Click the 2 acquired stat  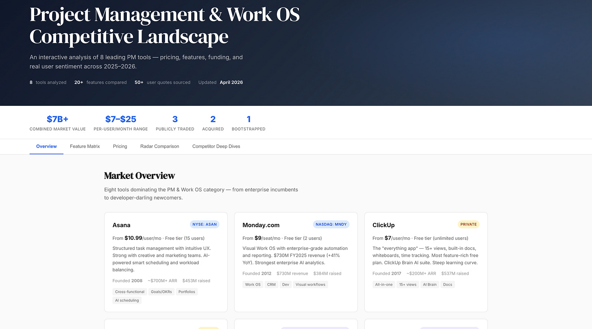pos(213,123)
